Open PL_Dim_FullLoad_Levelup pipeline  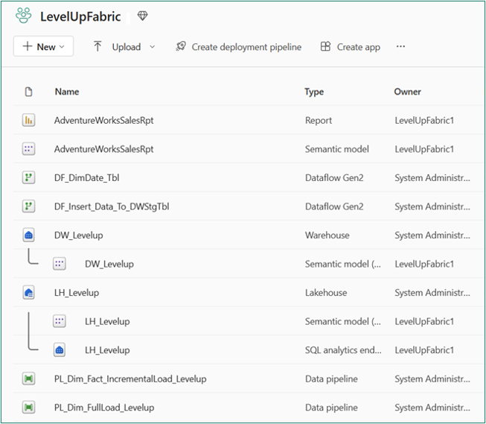tap(104, 408)
